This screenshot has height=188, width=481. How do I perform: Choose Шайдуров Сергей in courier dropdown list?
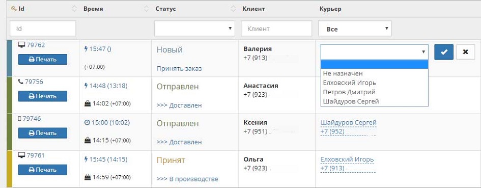(374, 101)
